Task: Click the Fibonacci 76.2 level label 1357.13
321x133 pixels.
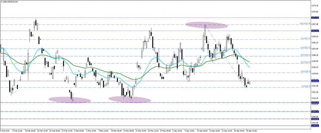Action: pyautogui.click(x=306, y=38)
